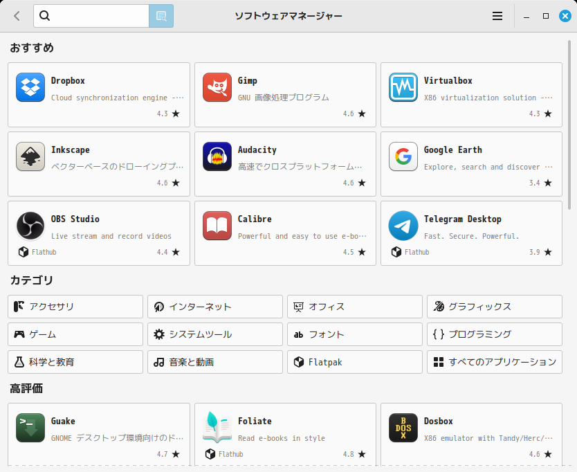This screenshot has width=577, height=472.
Task: Click the Guake 4.7 star rating
Action: (x=168, y=454)
